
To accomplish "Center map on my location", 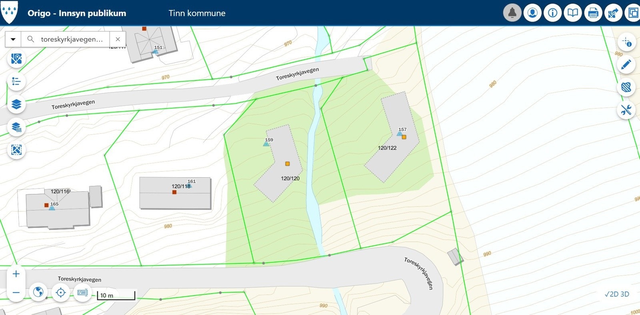I will (61, 293).
